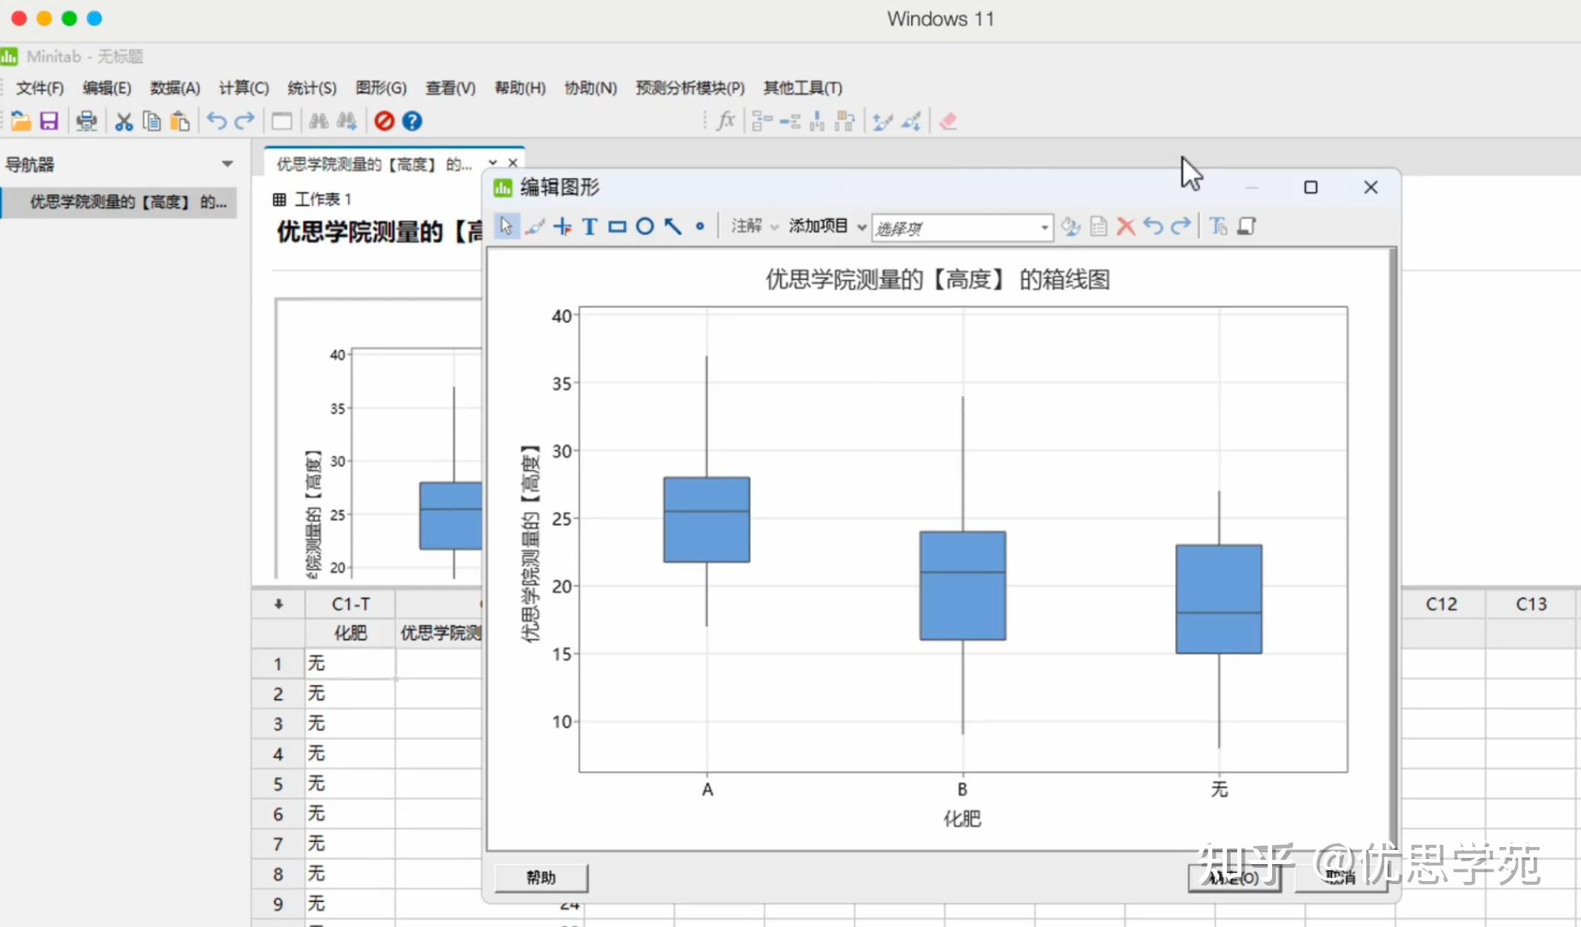Image resolution: width=1581 pixels, height=927 pixels.
Task: Select the Arrow annotation tool
Action: coord(671,227)
